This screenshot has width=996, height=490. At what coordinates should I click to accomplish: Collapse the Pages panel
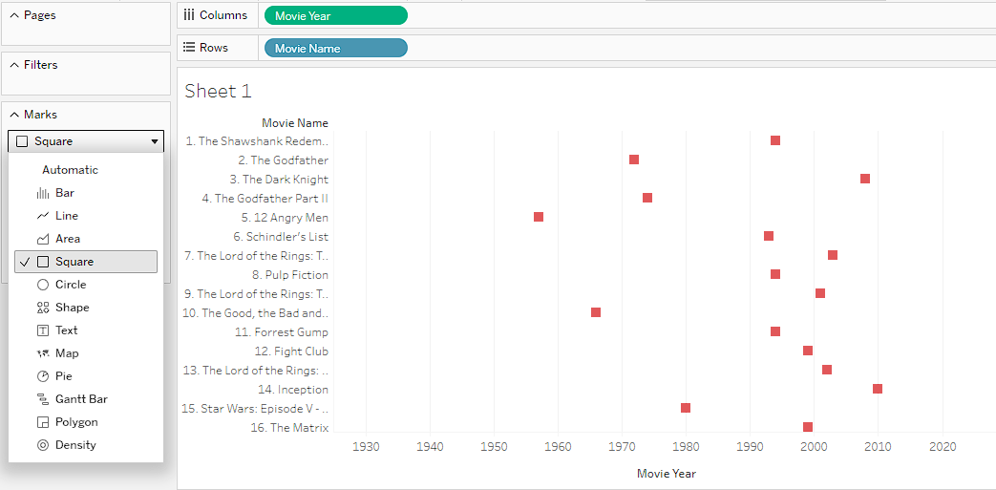pyautogui.click(x=14, y=15)
